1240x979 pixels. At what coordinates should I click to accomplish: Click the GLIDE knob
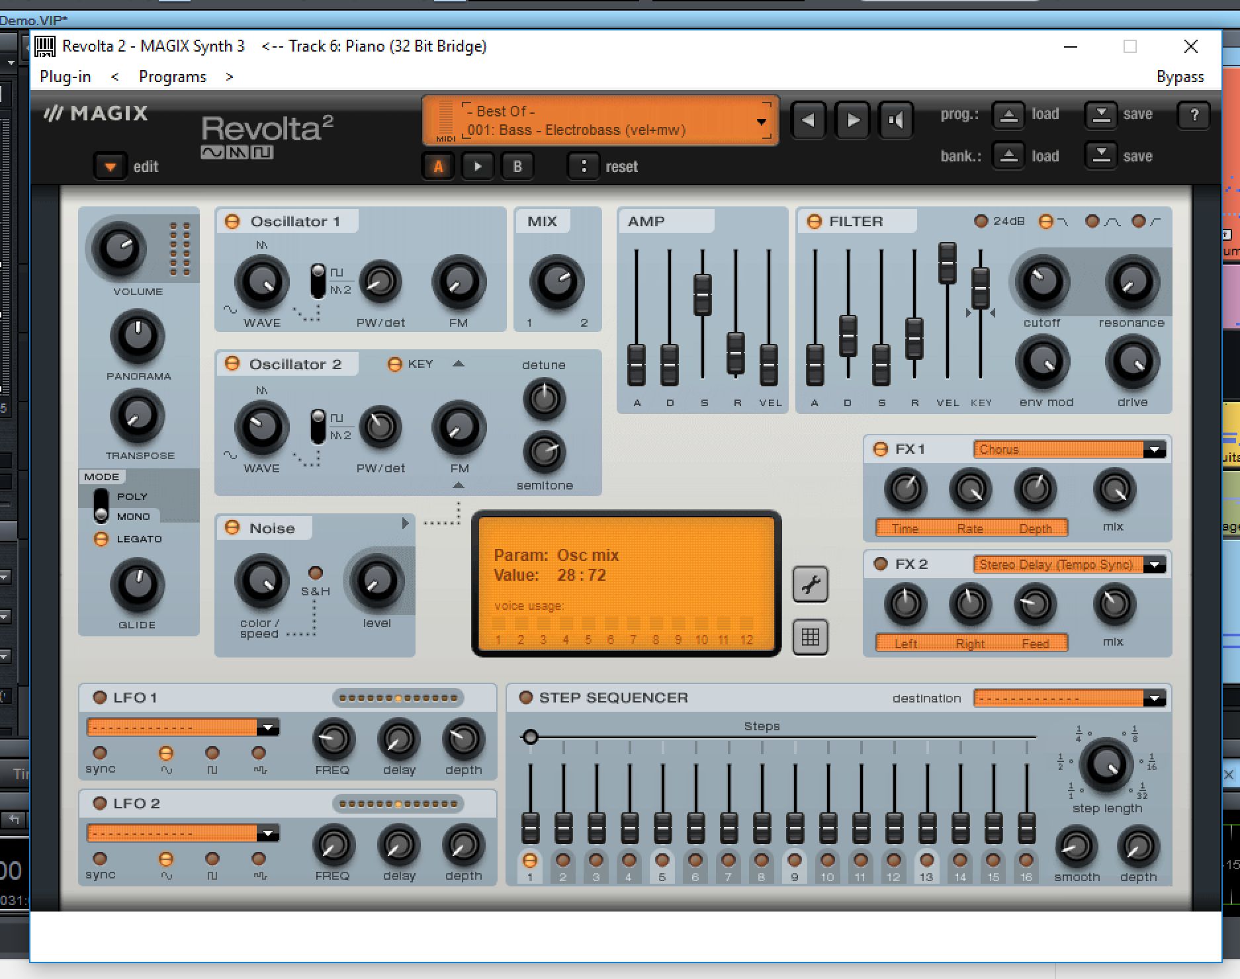click(138, 584)
